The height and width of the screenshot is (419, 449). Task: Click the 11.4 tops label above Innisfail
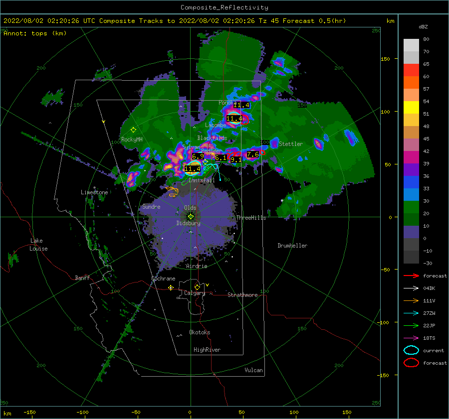pos(193,168)
